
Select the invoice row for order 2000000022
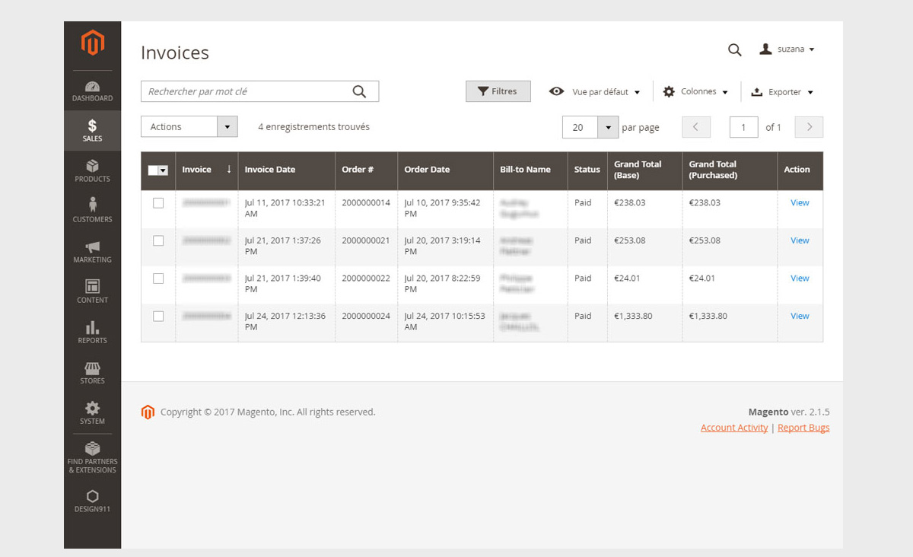point(158,278)
